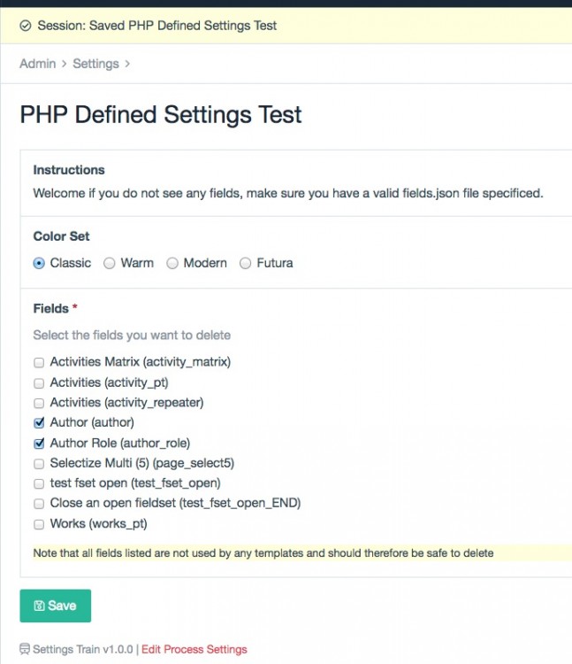This screenshot has height=664, width=572.
Task: Collapse the Instructions section header
Action: (69, 170)
